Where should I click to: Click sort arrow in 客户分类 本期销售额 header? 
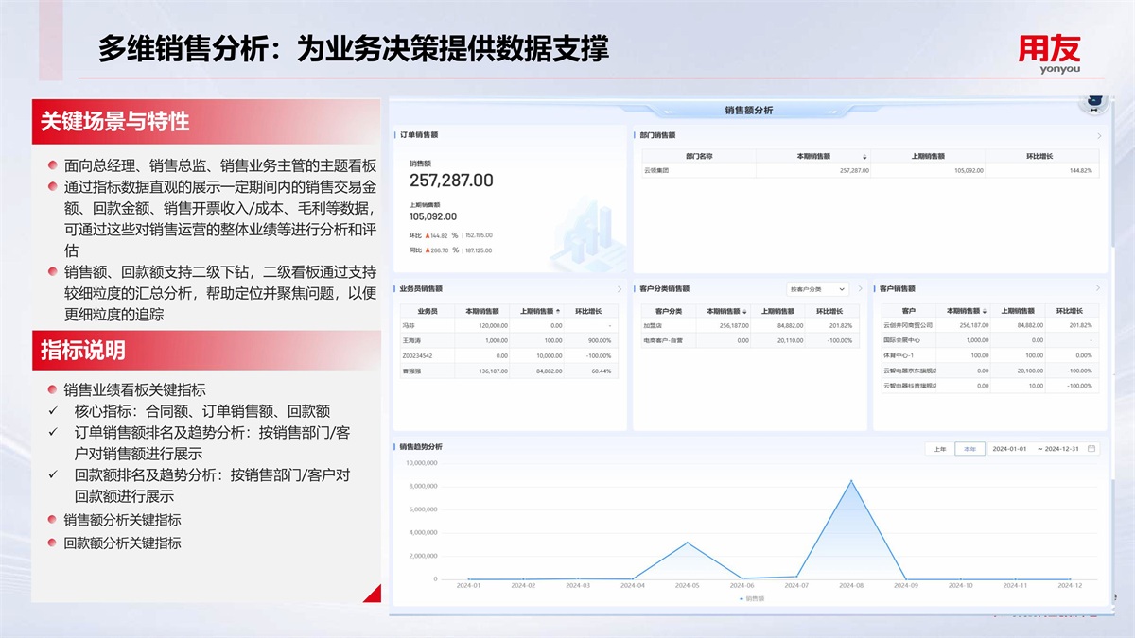pyautogui.click(x=744, y=311)
